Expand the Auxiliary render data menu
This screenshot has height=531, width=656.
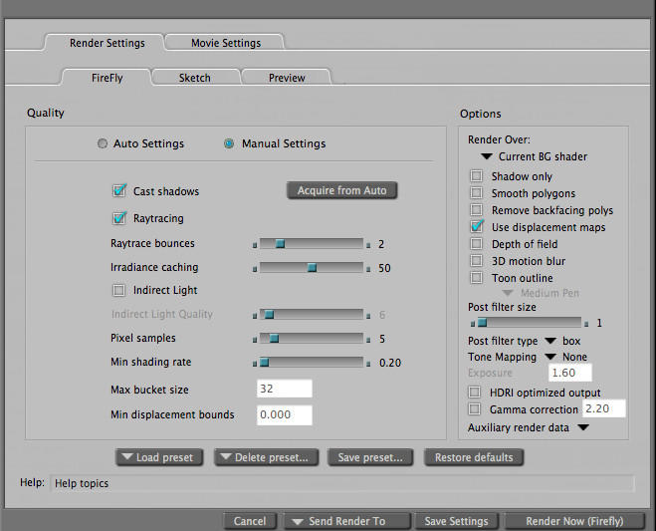[x=583, y=427]
